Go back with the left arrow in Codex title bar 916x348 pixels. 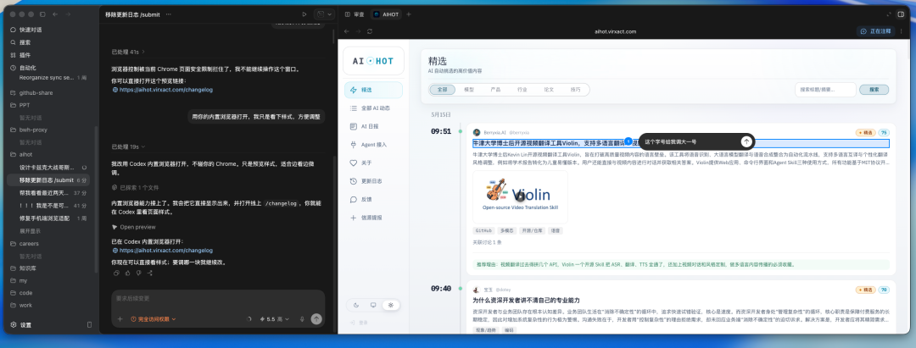[55, 14]
